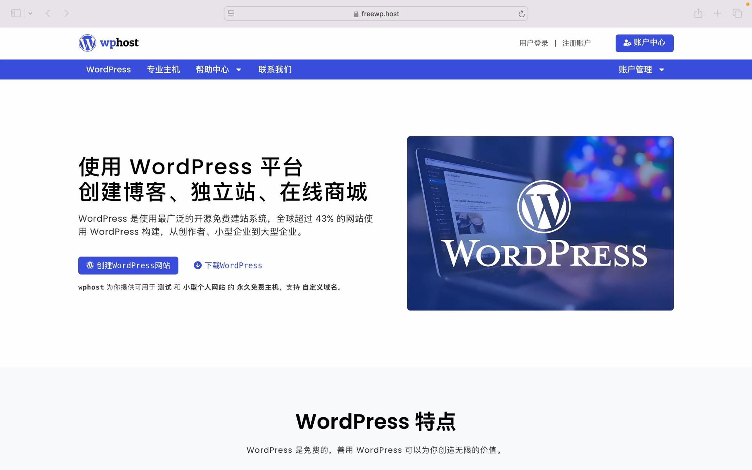Click the 账户中心 button
Viewport: 752px width, 470px height.
644,43
